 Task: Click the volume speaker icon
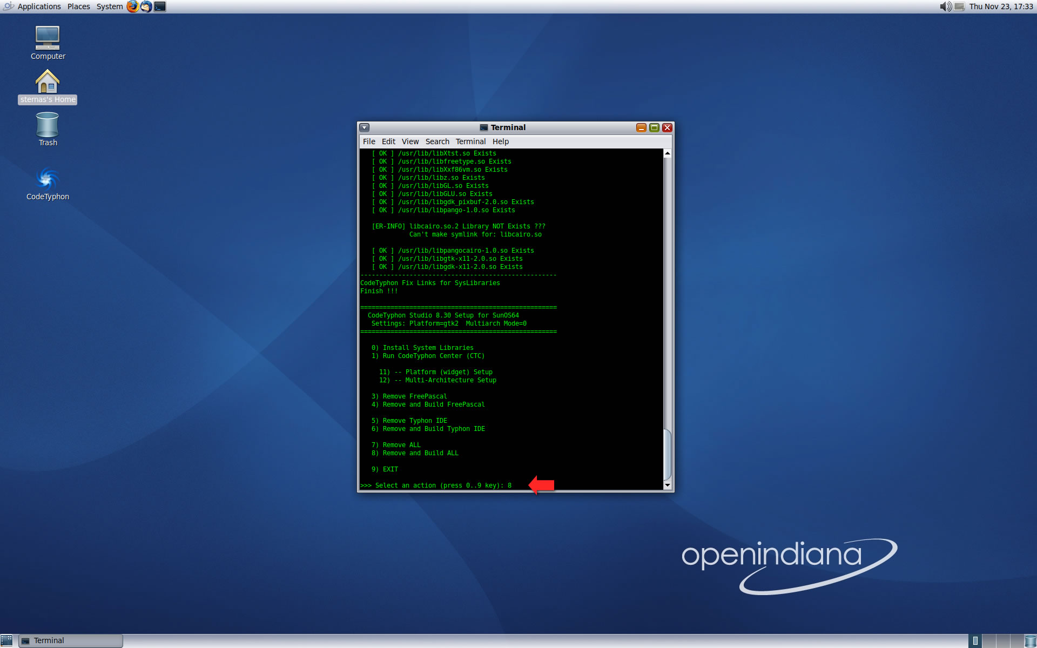(945, 6)
